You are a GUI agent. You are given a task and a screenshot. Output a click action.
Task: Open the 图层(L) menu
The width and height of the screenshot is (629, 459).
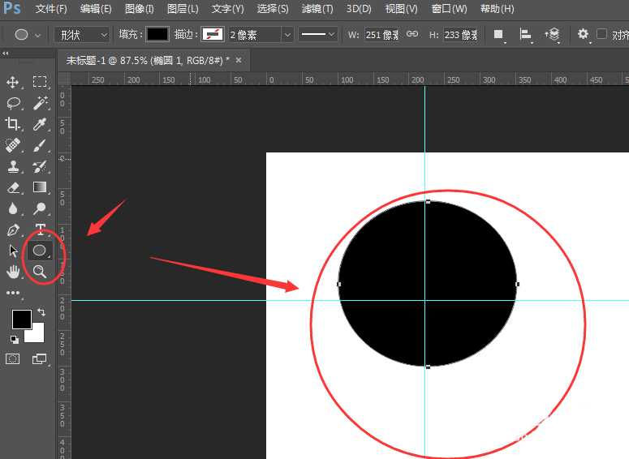(182, 9)
